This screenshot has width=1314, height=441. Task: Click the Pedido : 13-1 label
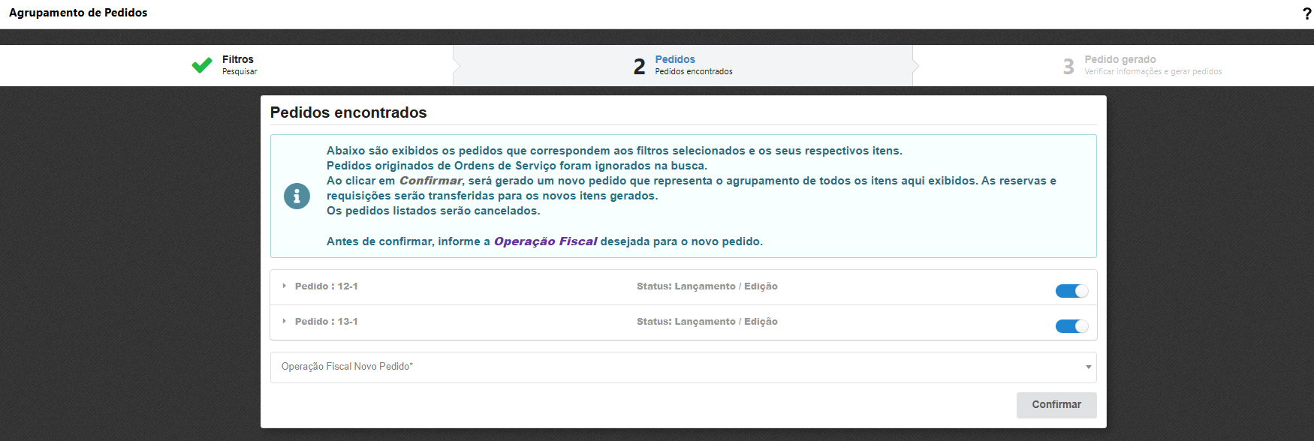coord(326,322)
